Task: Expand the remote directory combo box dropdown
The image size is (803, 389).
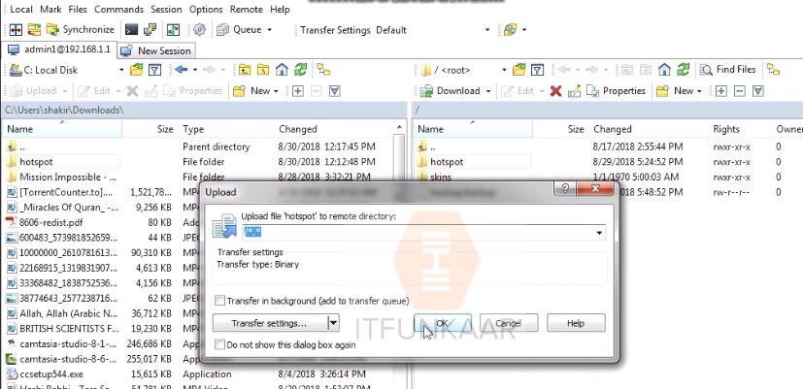Action: (x=599, y=233)
